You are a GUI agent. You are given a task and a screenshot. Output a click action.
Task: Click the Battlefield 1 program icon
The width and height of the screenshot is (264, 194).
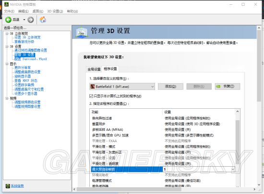(x=93, y=87)
